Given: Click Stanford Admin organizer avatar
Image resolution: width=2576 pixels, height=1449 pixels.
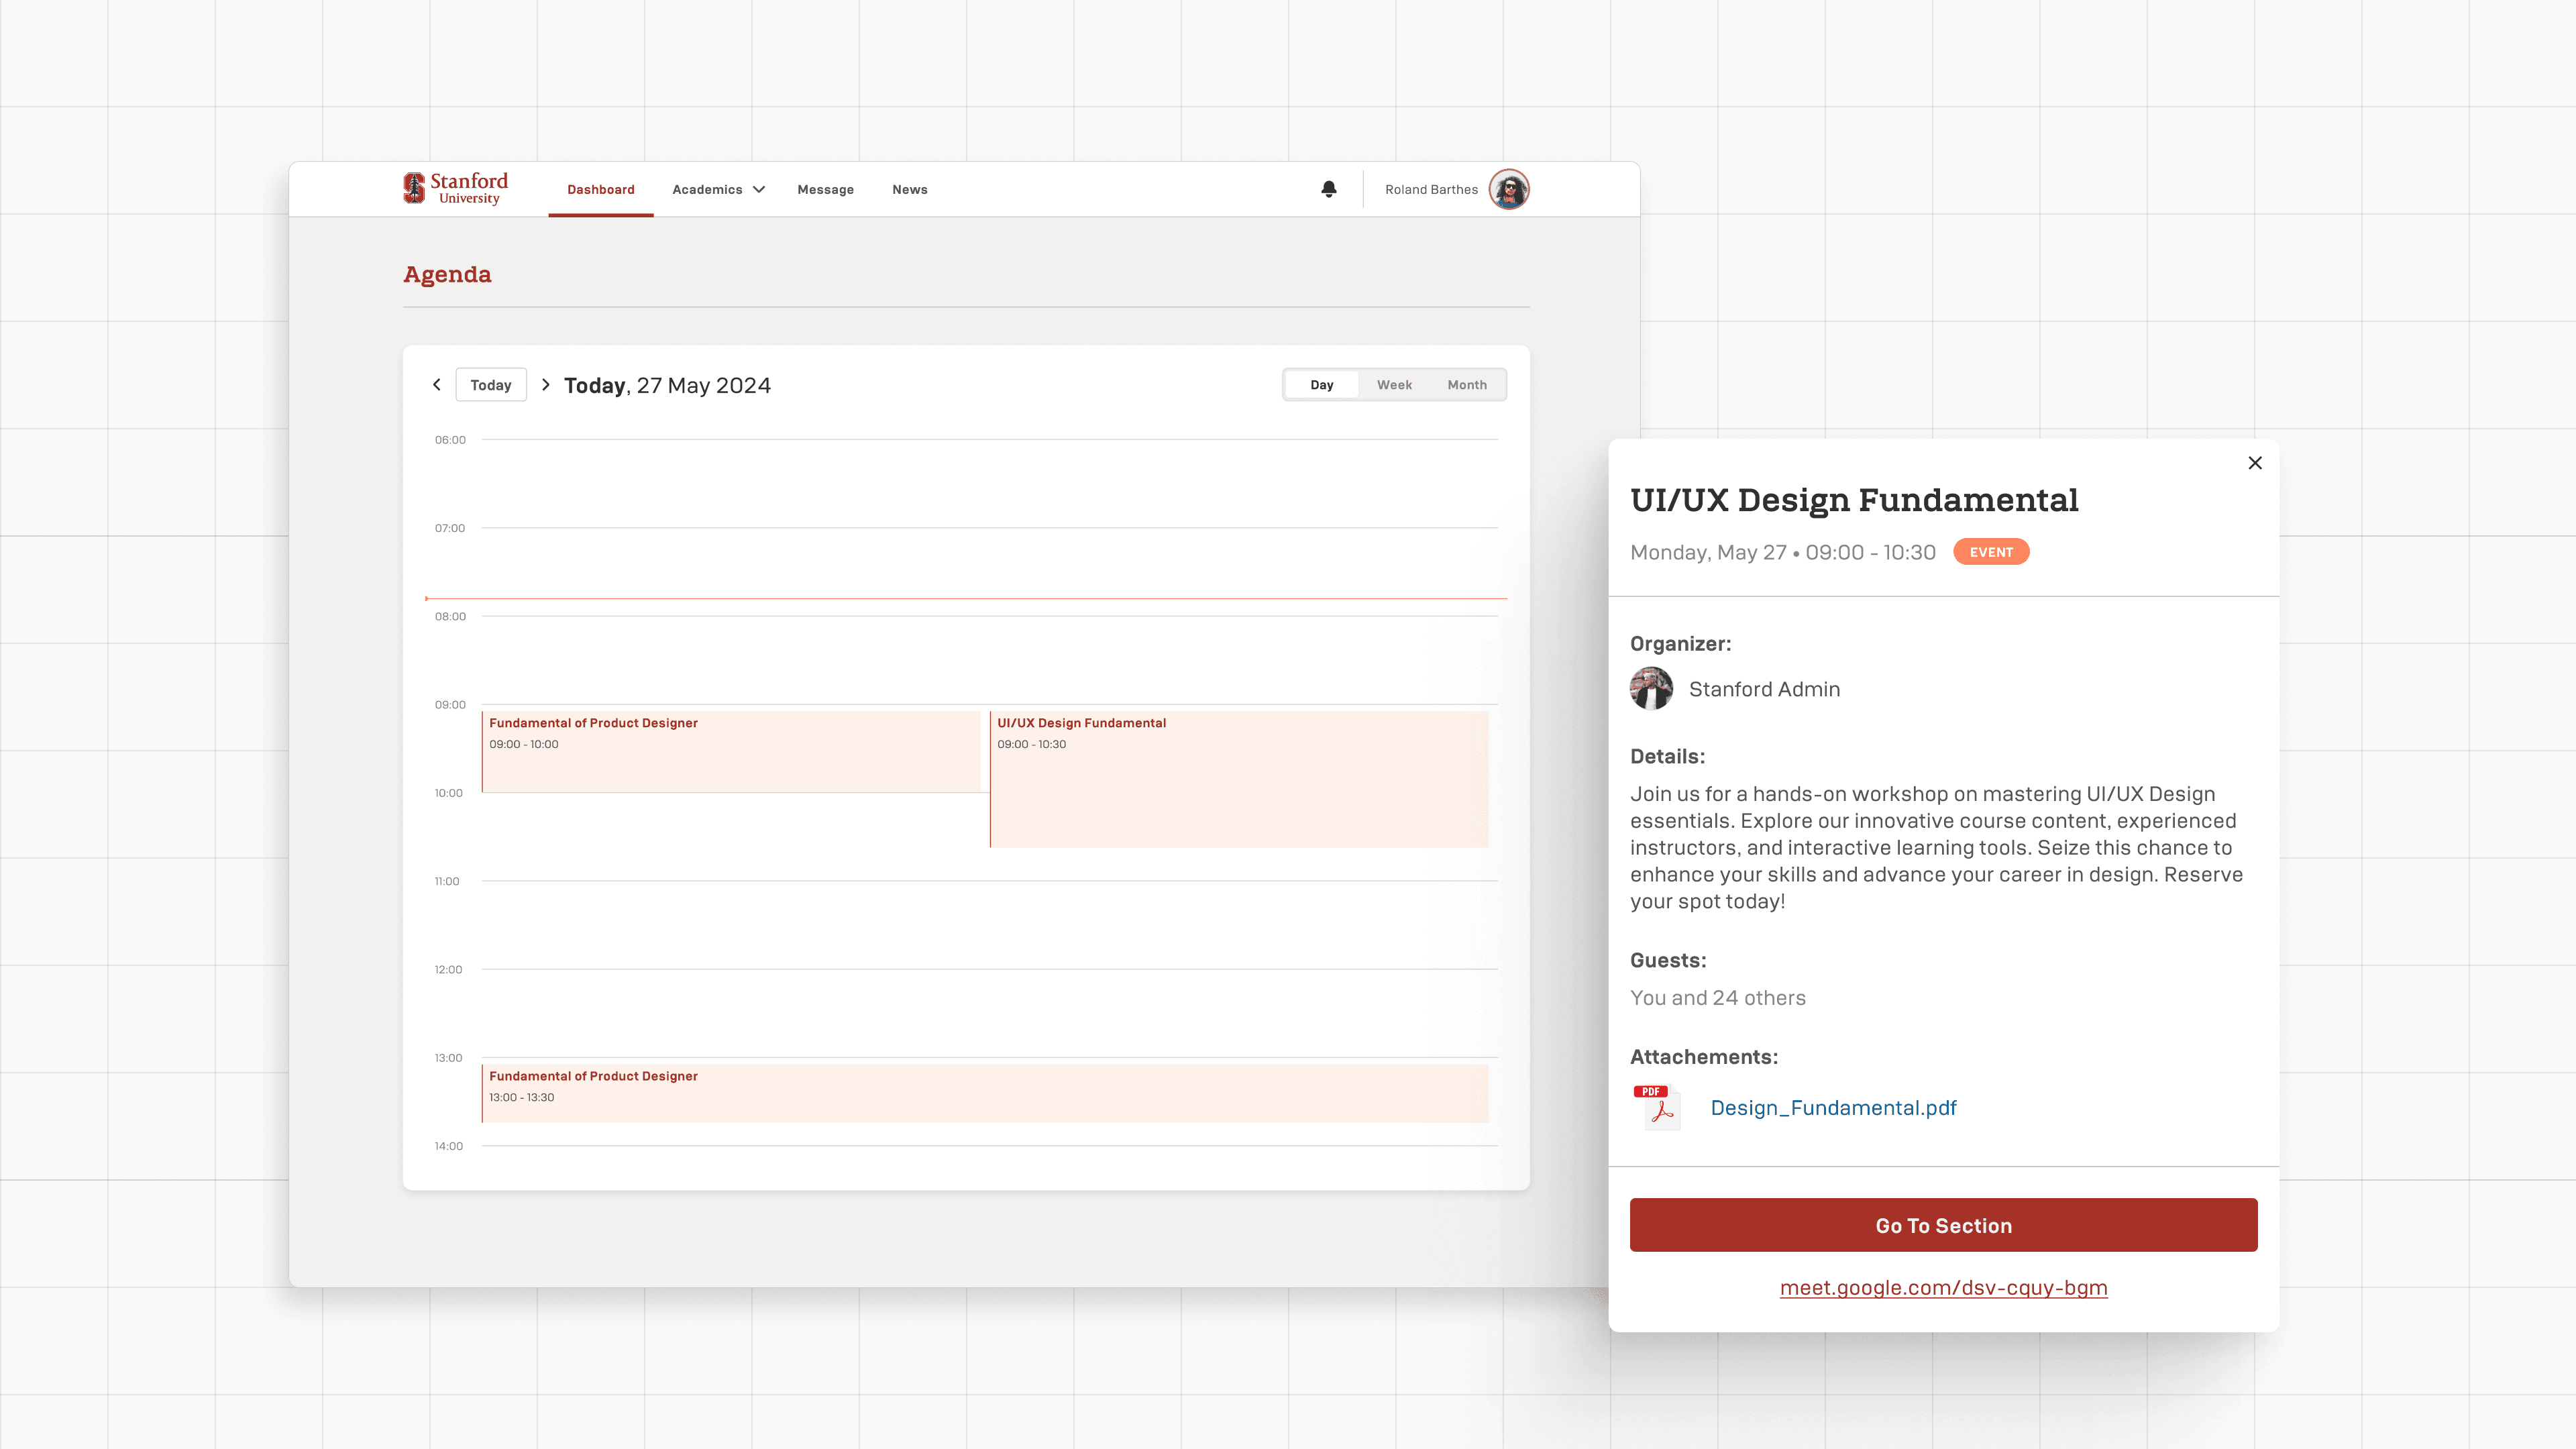Looking at the screenshot, I should coord(1651,689).
